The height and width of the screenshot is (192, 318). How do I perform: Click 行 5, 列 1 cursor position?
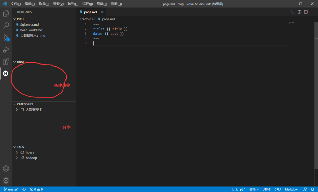(x=238, y=189)
